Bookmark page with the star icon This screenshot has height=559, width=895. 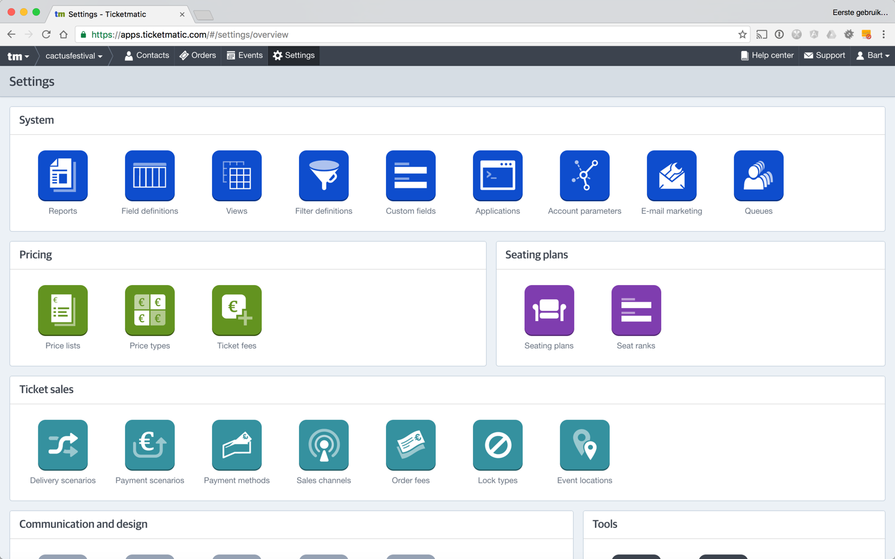[x=742, y=35]
